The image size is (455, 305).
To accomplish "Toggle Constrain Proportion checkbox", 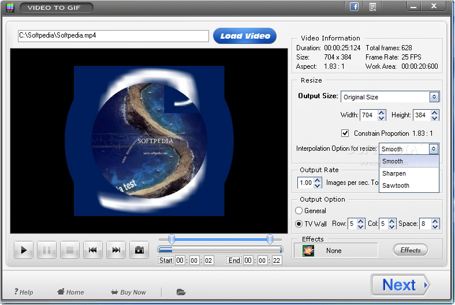I will 345,133.
